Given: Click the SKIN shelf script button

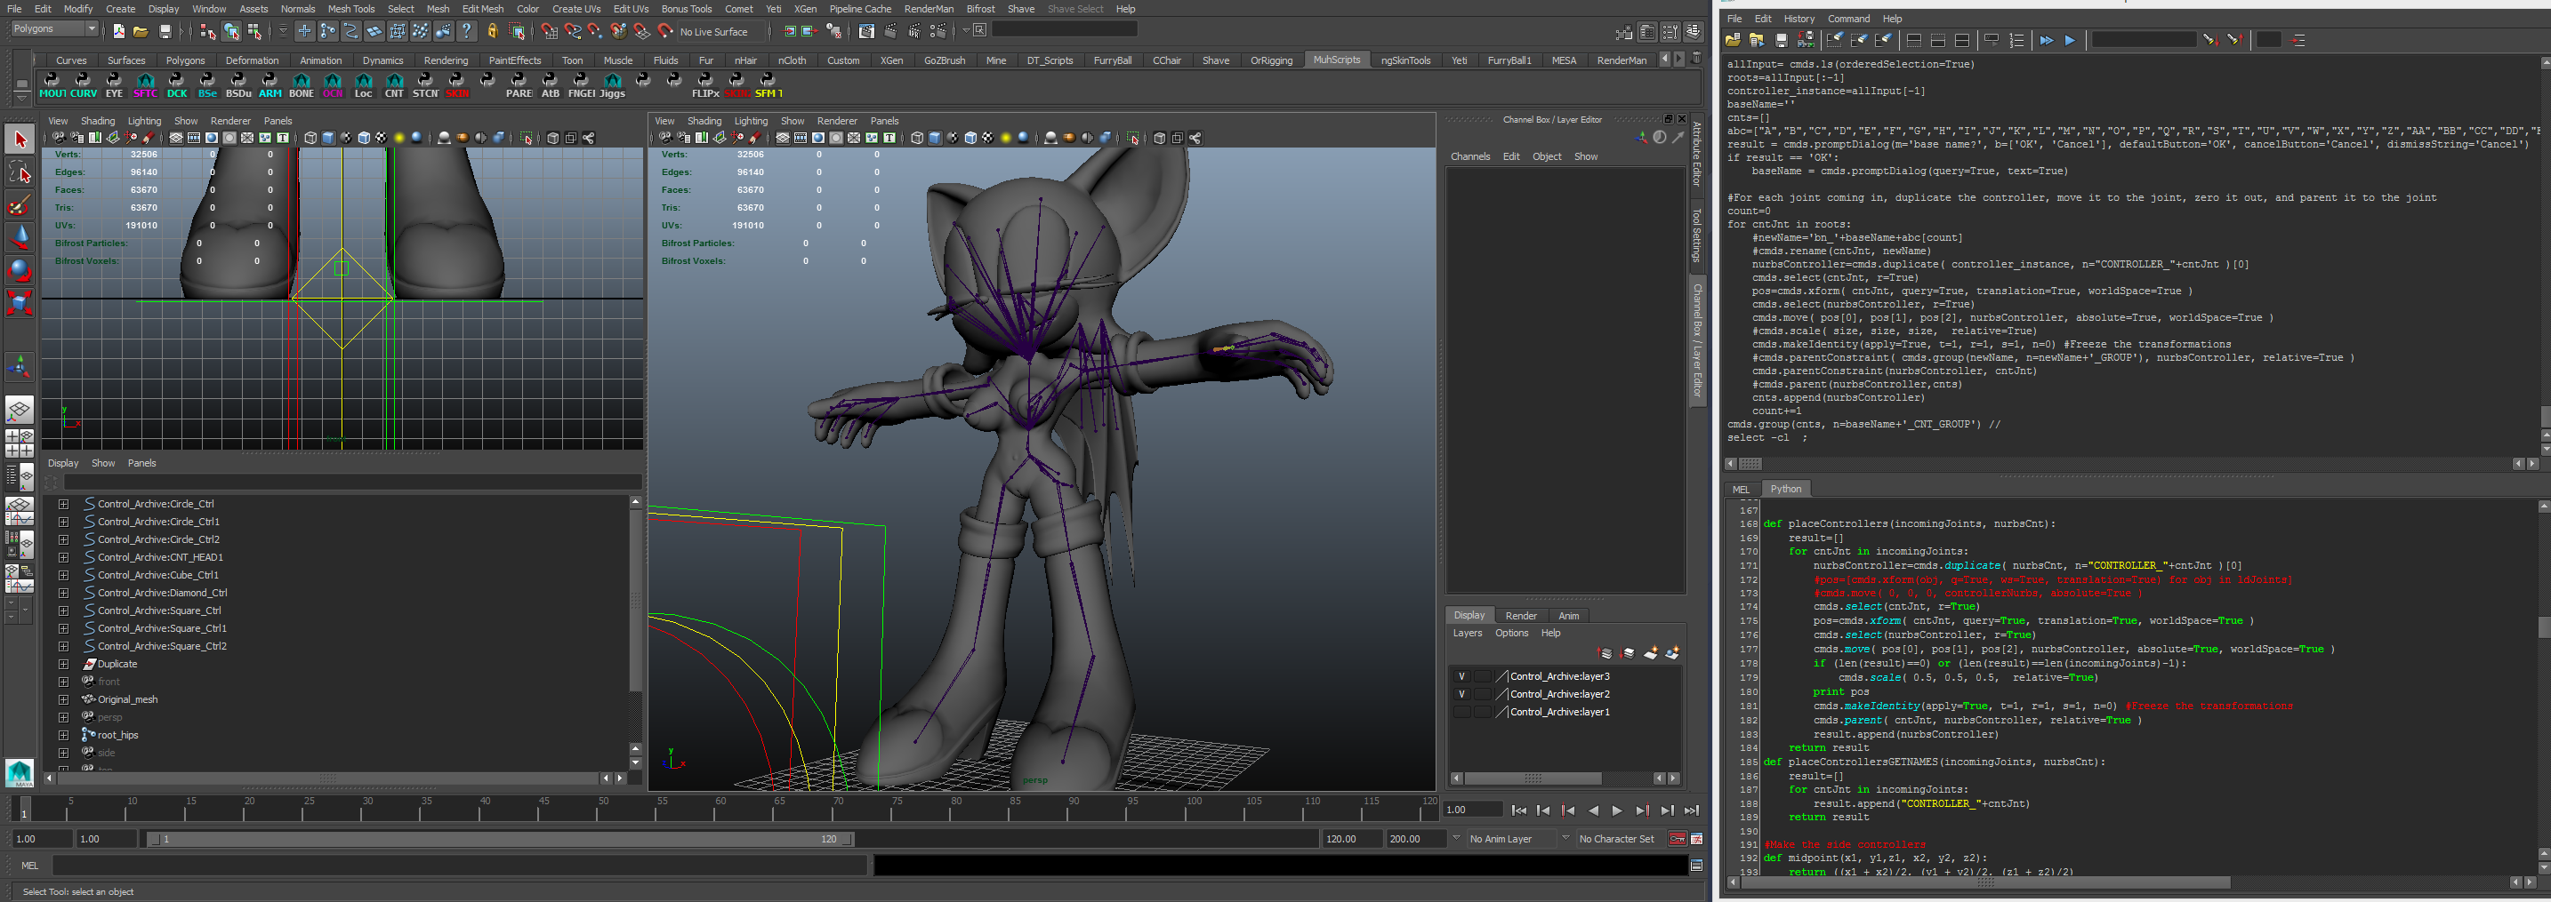Looking at the screenshot, I should tap(456, 85).
